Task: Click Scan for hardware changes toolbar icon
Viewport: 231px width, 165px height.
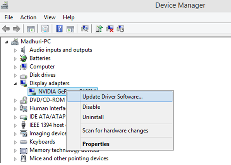Action: [x=85, y=28]
